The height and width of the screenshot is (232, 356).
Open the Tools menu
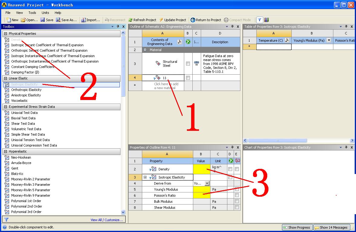32,13
